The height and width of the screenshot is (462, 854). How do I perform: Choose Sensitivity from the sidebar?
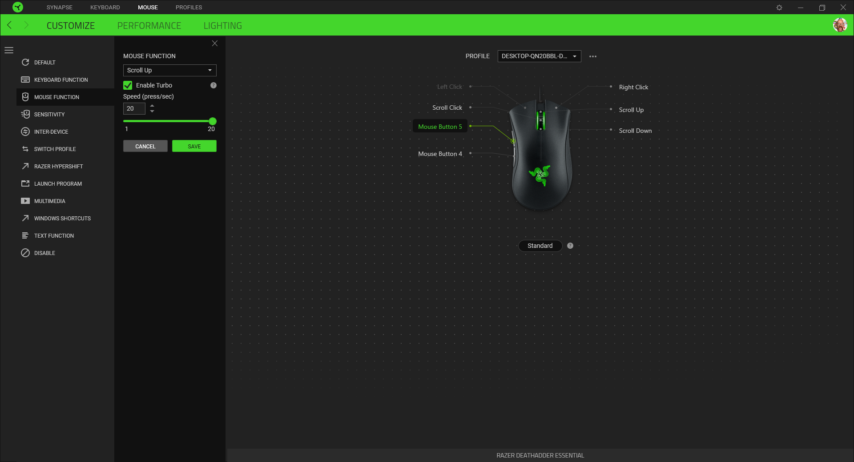(65, 114)
